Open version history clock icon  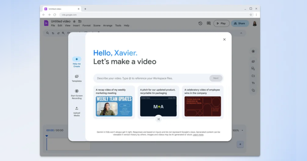click(x=200, y=23)
